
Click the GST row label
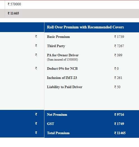(51, 124)
